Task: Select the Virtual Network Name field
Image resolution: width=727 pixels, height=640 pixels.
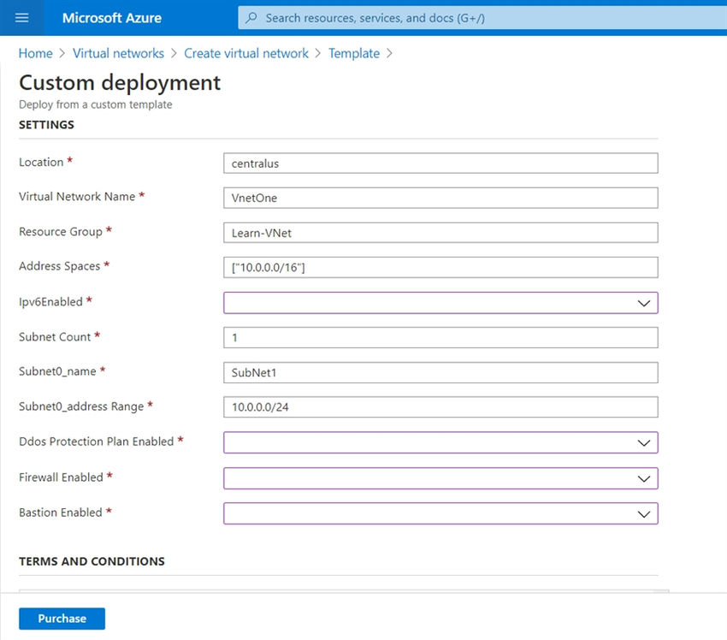Action: pyautogui.click(x=440, y=198)
